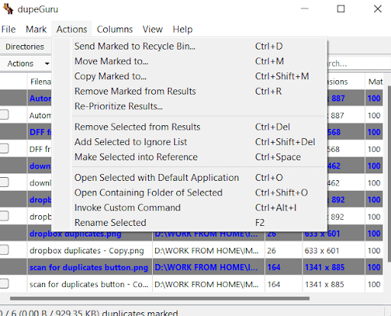Screen dimensions: 391x316
Task: Click the Directories button
Action: (24, 47)
